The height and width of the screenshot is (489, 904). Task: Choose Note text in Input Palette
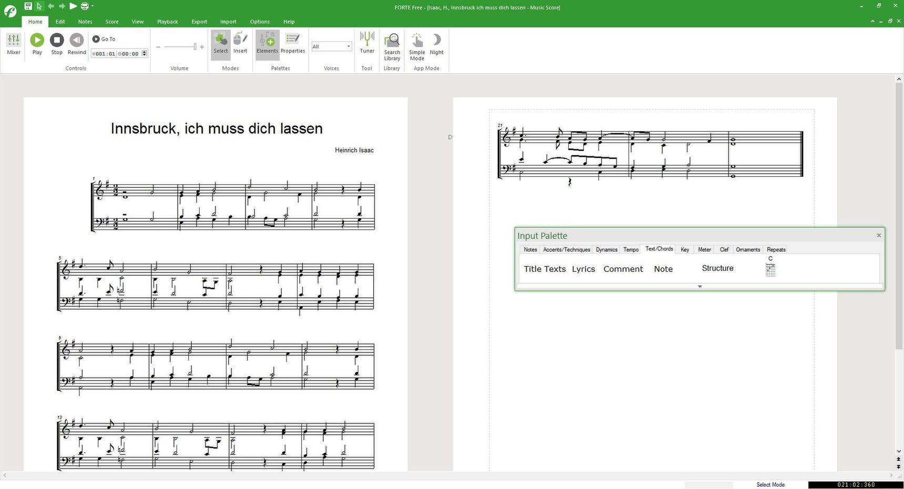coord(663,269)
